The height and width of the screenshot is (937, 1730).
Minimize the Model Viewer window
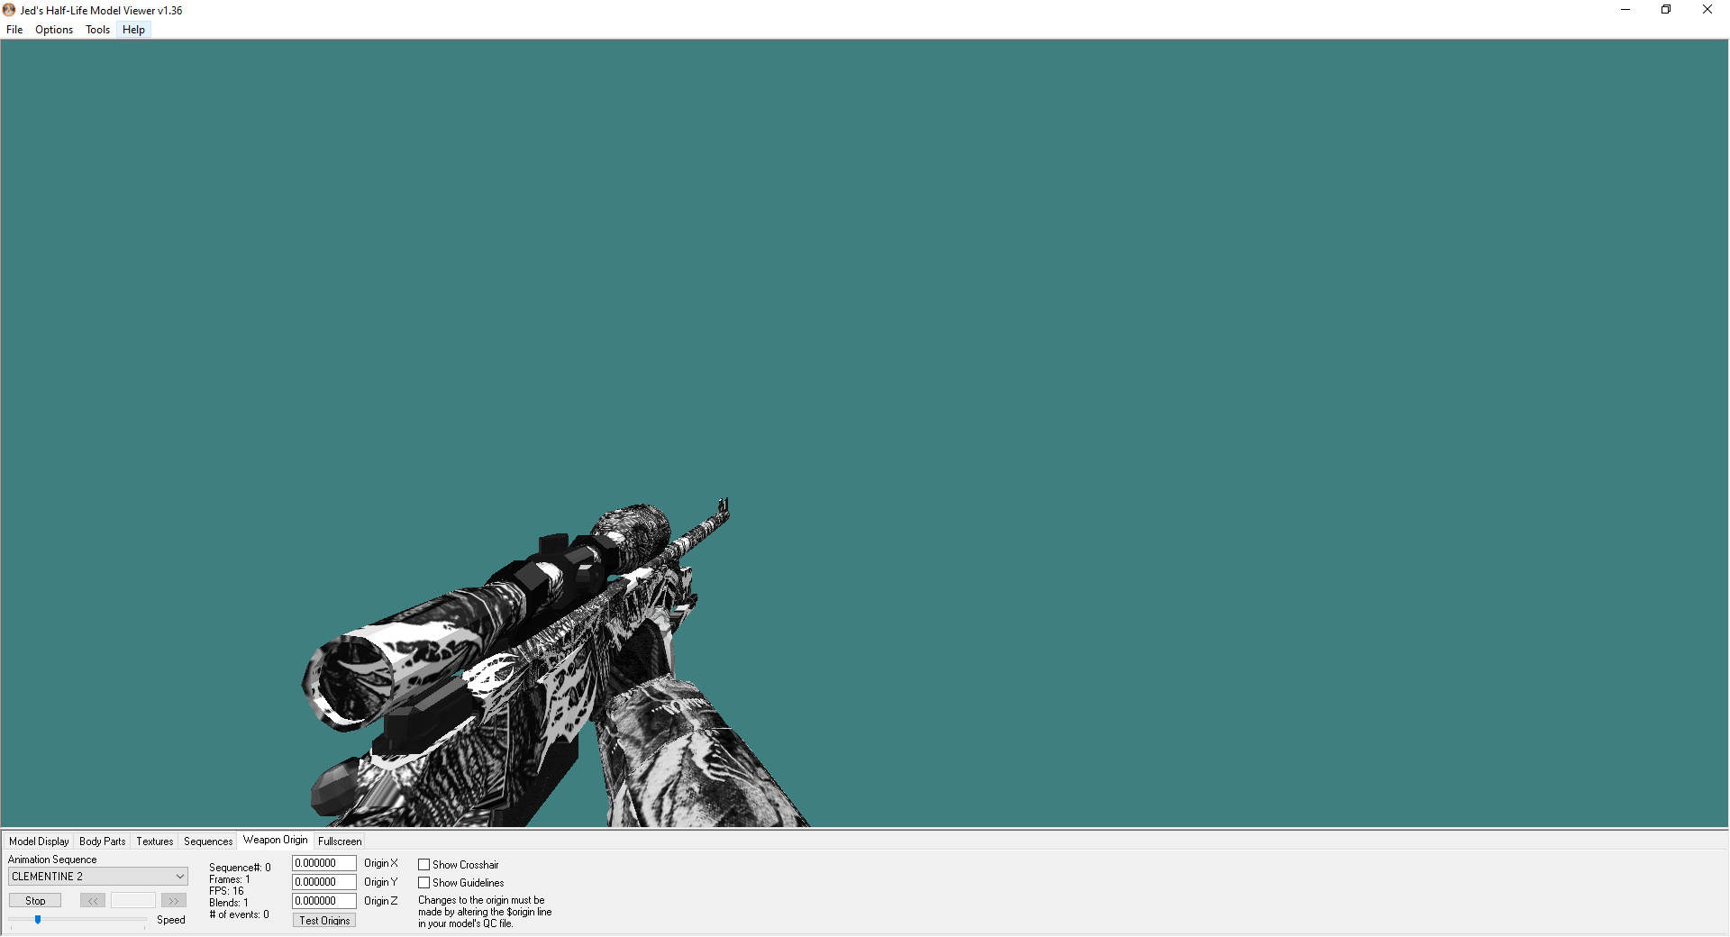point(1625,10)
